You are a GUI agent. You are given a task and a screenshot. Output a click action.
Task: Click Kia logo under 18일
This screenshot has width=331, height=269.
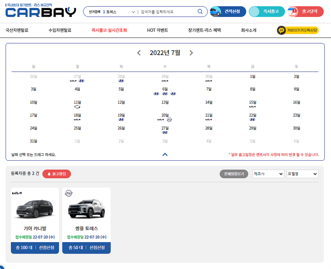point(77,120)
